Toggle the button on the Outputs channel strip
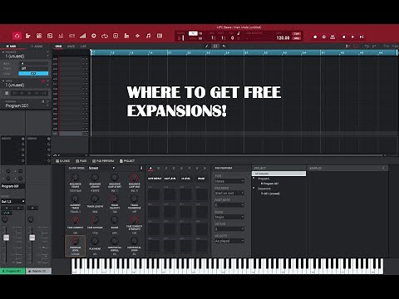The width and height of the screenshot is (399, 299). 32,208
